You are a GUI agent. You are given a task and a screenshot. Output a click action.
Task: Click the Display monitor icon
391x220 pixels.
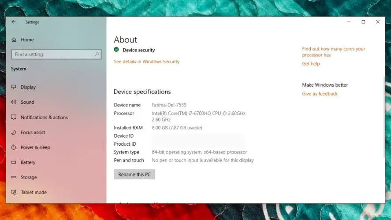14,87
